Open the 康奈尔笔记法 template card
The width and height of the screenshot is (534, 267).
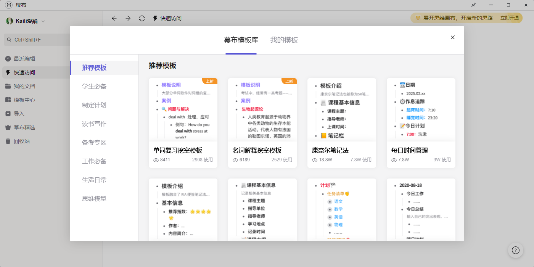pyautogui.click(x=341, y=122)
